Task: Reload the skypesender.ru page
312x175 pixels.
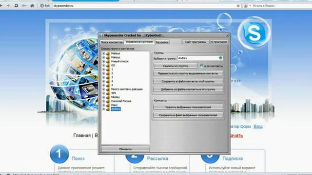Action: pyautogui.click(x=16, y=6)
